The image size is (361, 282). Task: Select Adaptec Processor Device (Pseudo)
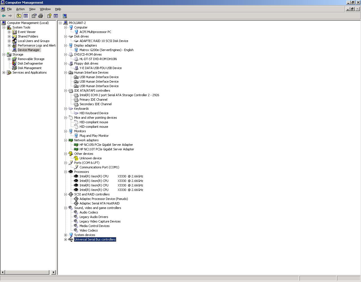pos(104,199)
